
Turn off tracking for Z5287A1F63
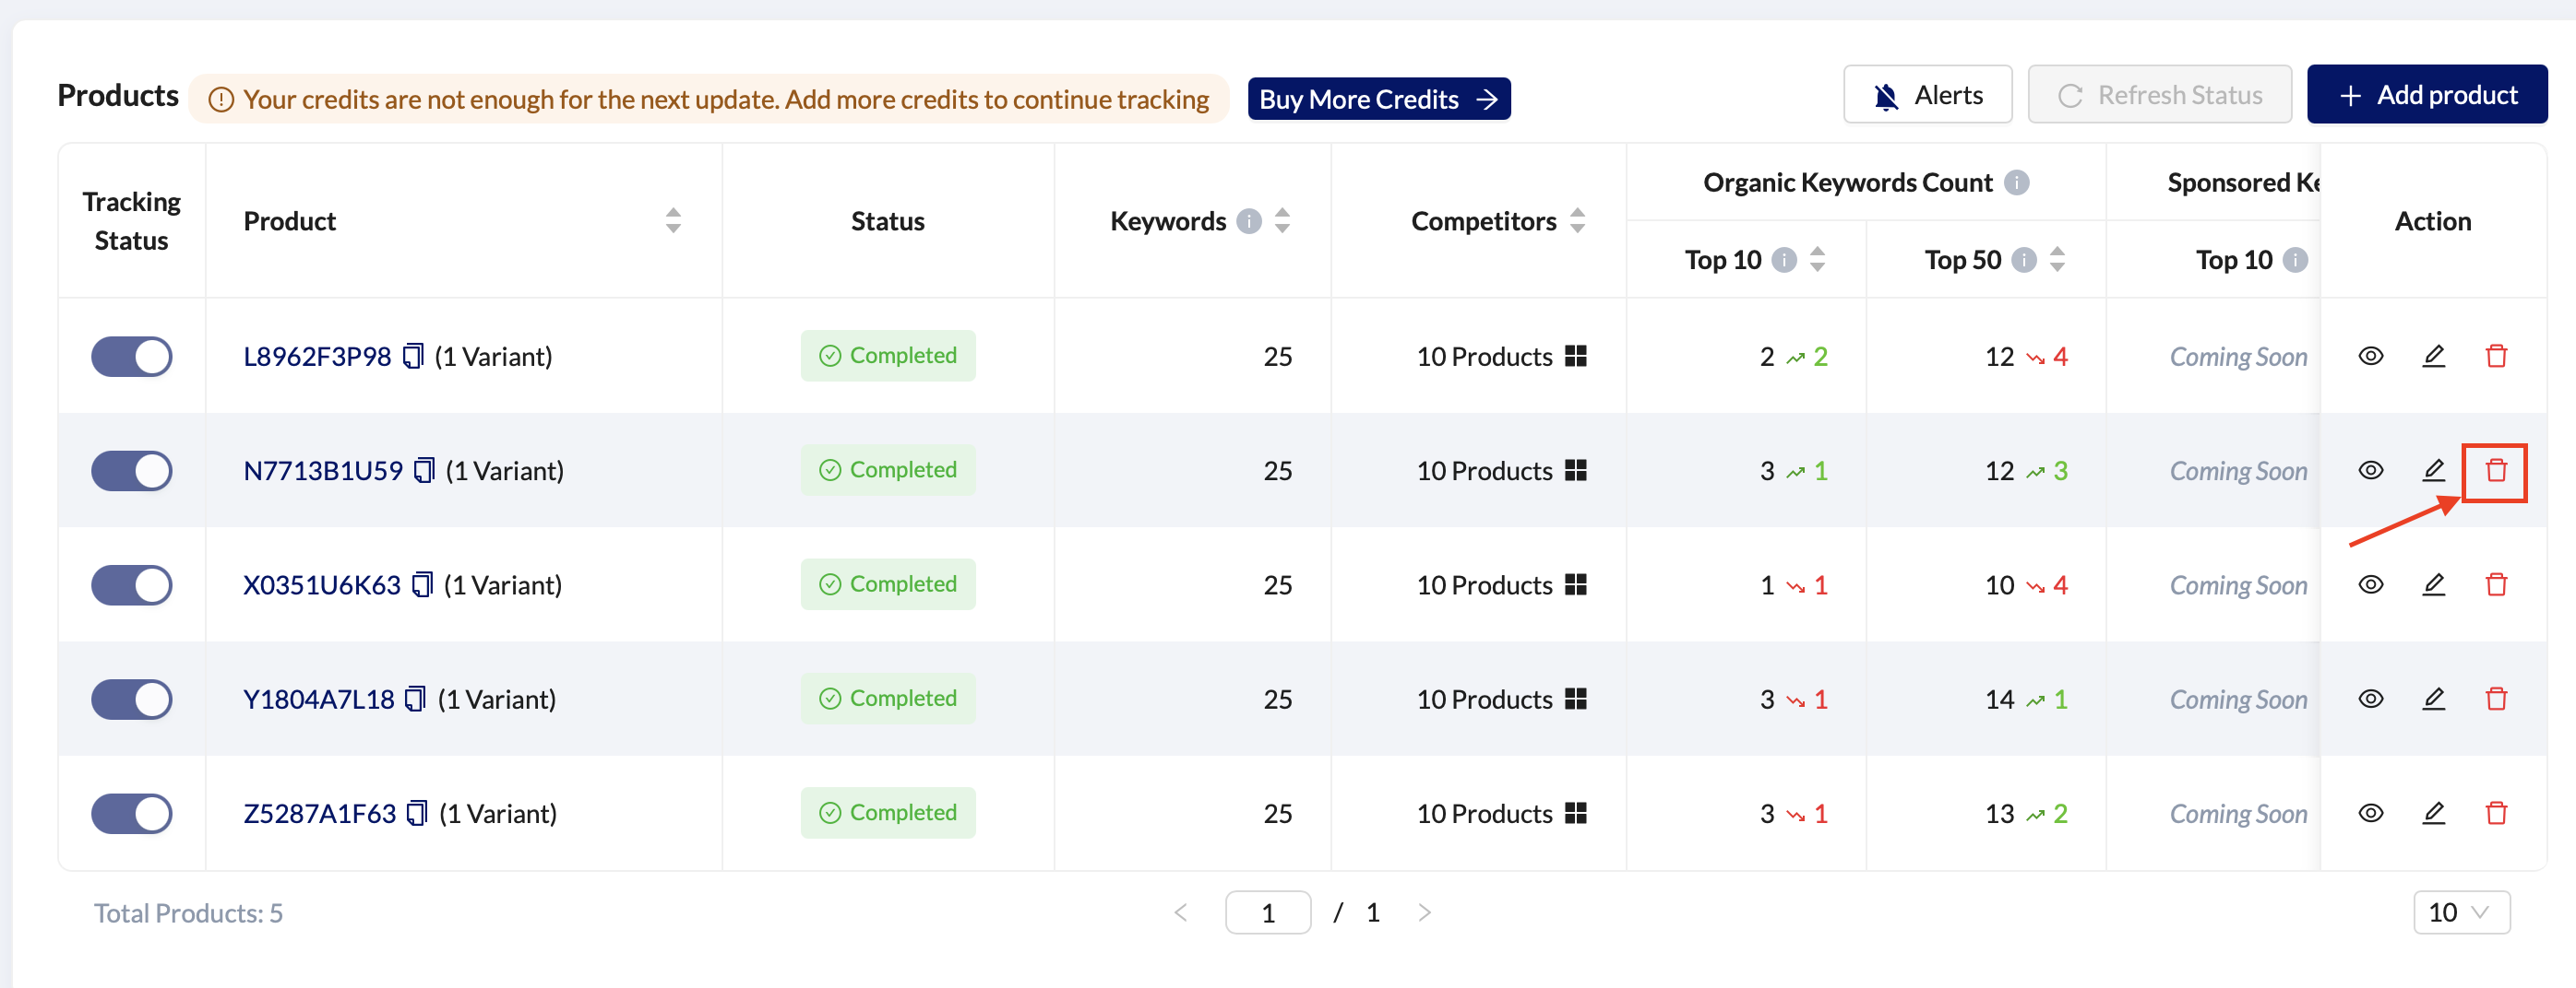pyautogui.click(x=131, y=813)
